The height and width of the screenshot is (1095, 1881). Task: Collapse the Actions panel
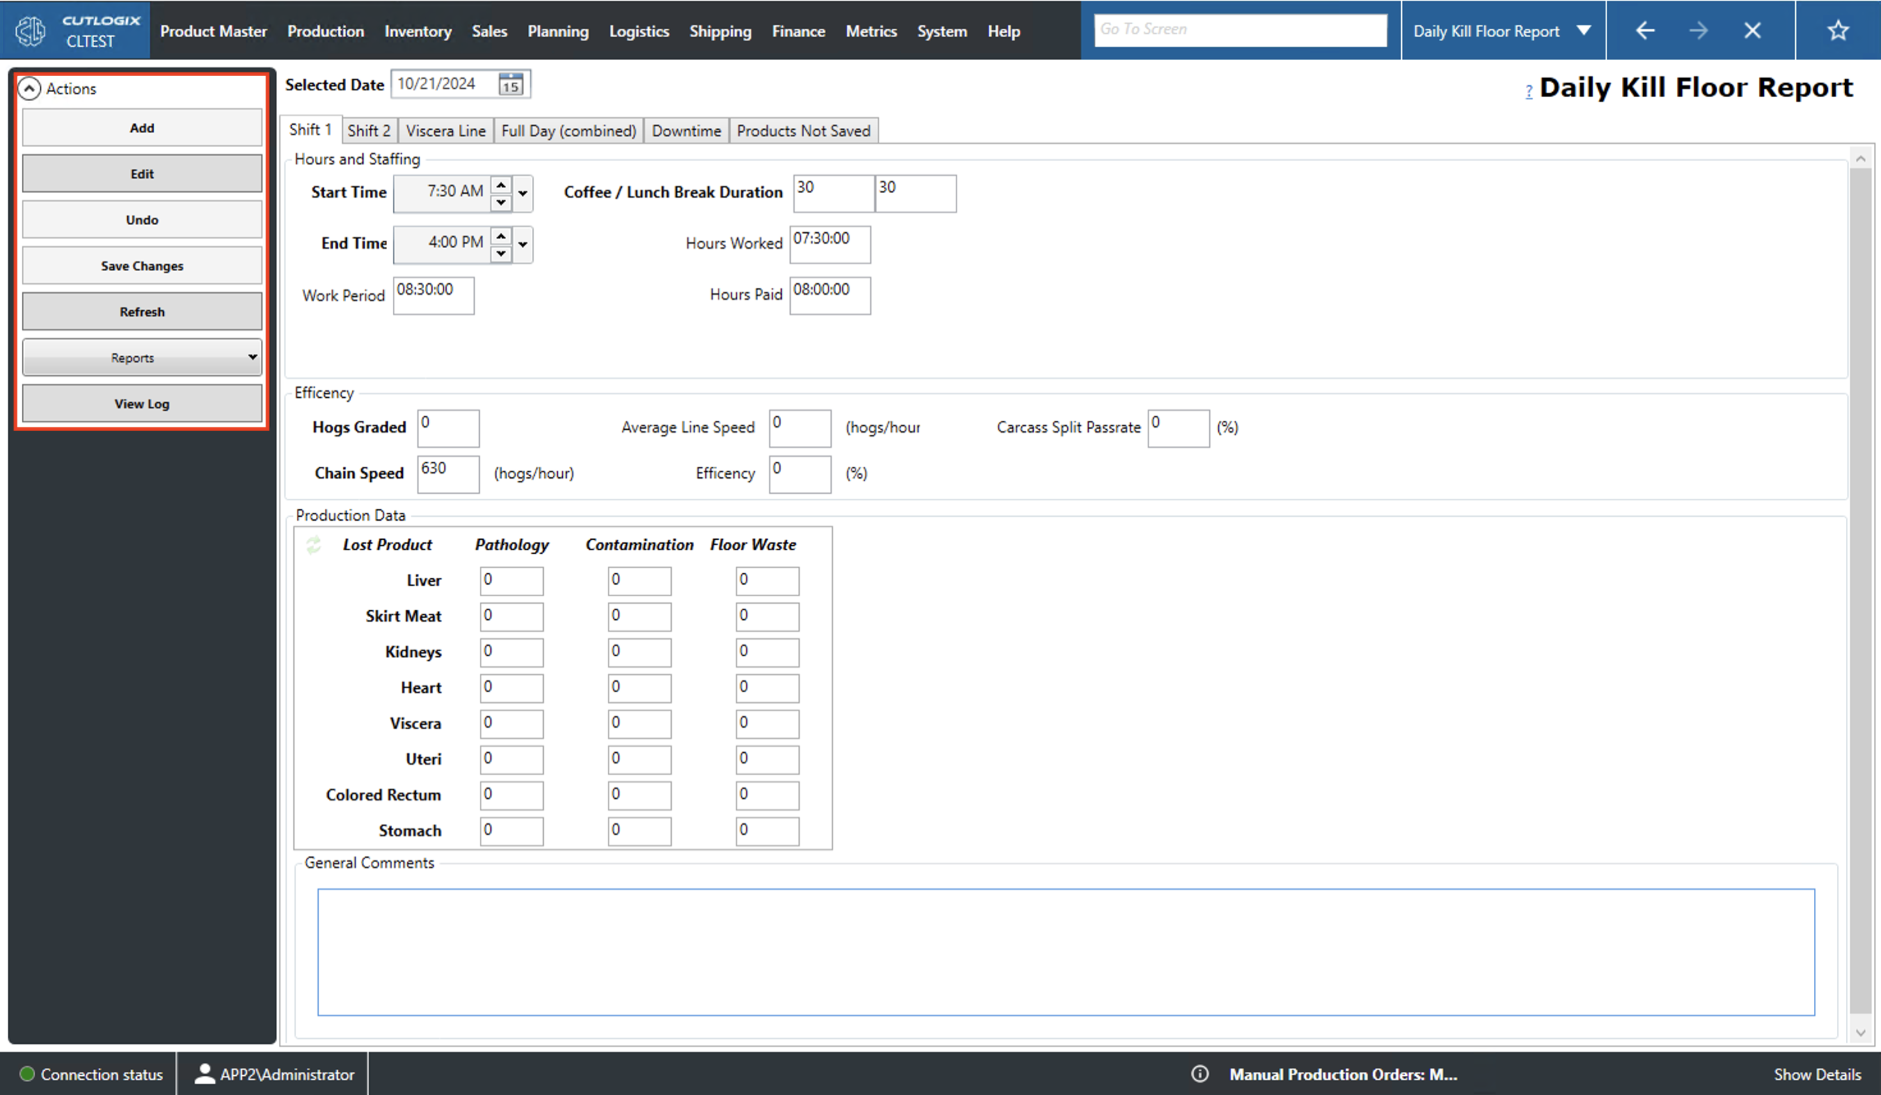(x=30, y=88)
